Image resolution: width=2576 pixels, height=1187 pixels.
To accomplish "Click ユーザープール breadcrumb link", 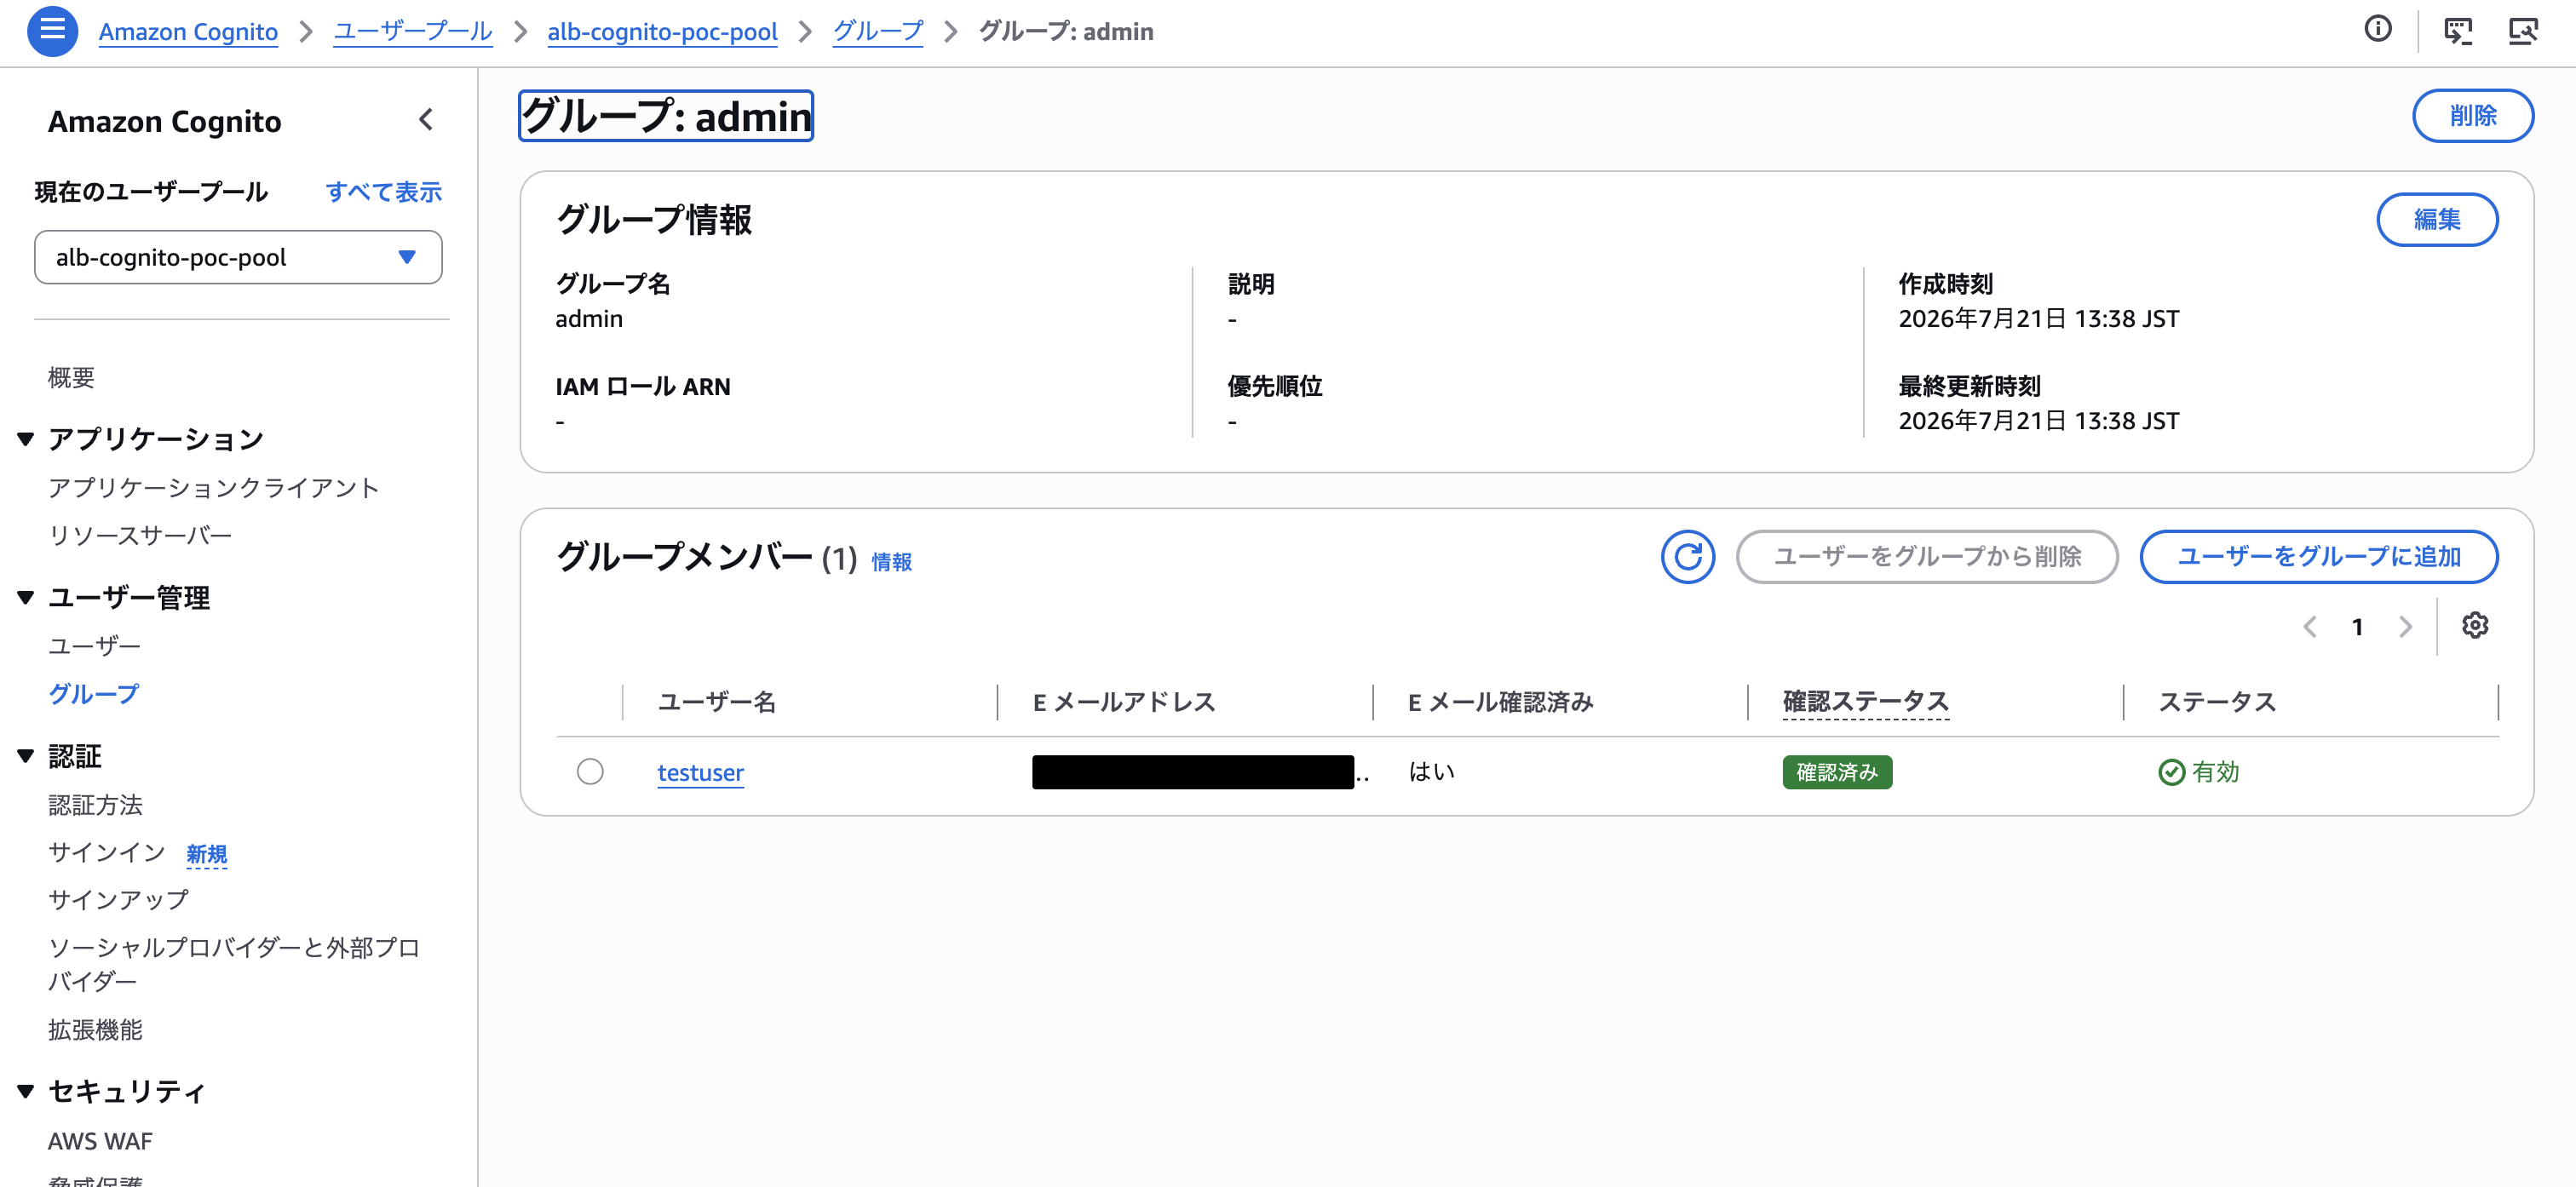I will pyautogui.click(x=412, y=32).
